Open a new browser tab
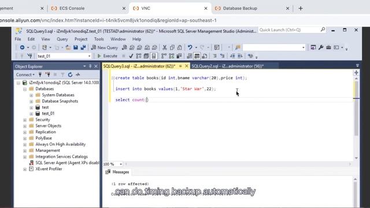 tap(301, 8)
